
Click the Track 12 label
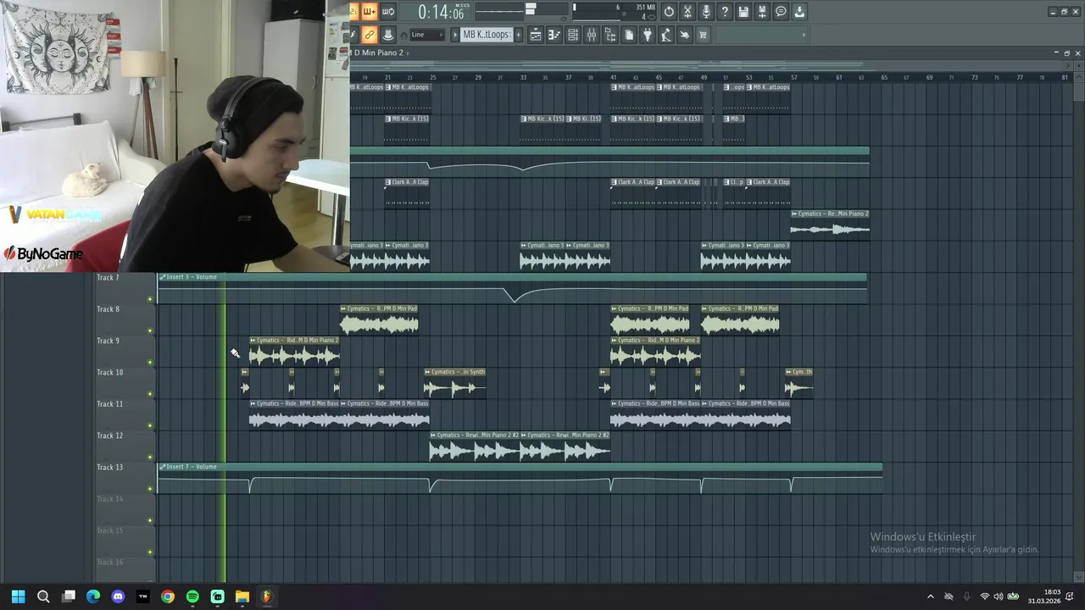click(x=109, y=435)
